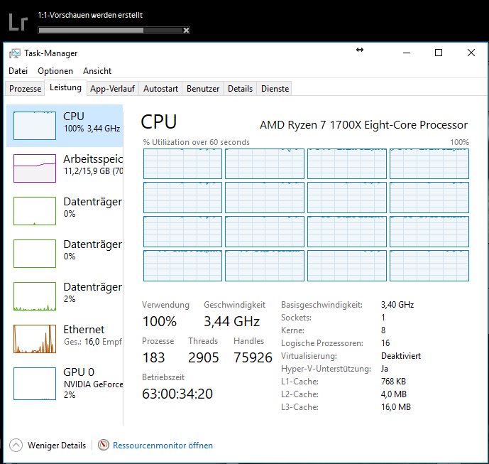
Task: Click the Weniger Details label
Action: point(57,446)
